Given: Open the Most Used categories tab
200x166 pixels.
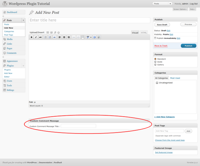Looking at the screenshot, I should (x=175, y=78).
